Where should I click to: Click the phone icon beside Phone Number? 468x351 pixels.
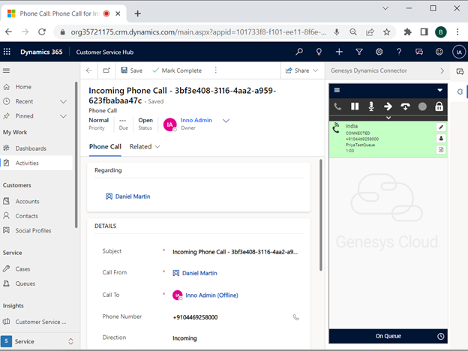coord(295,317)
